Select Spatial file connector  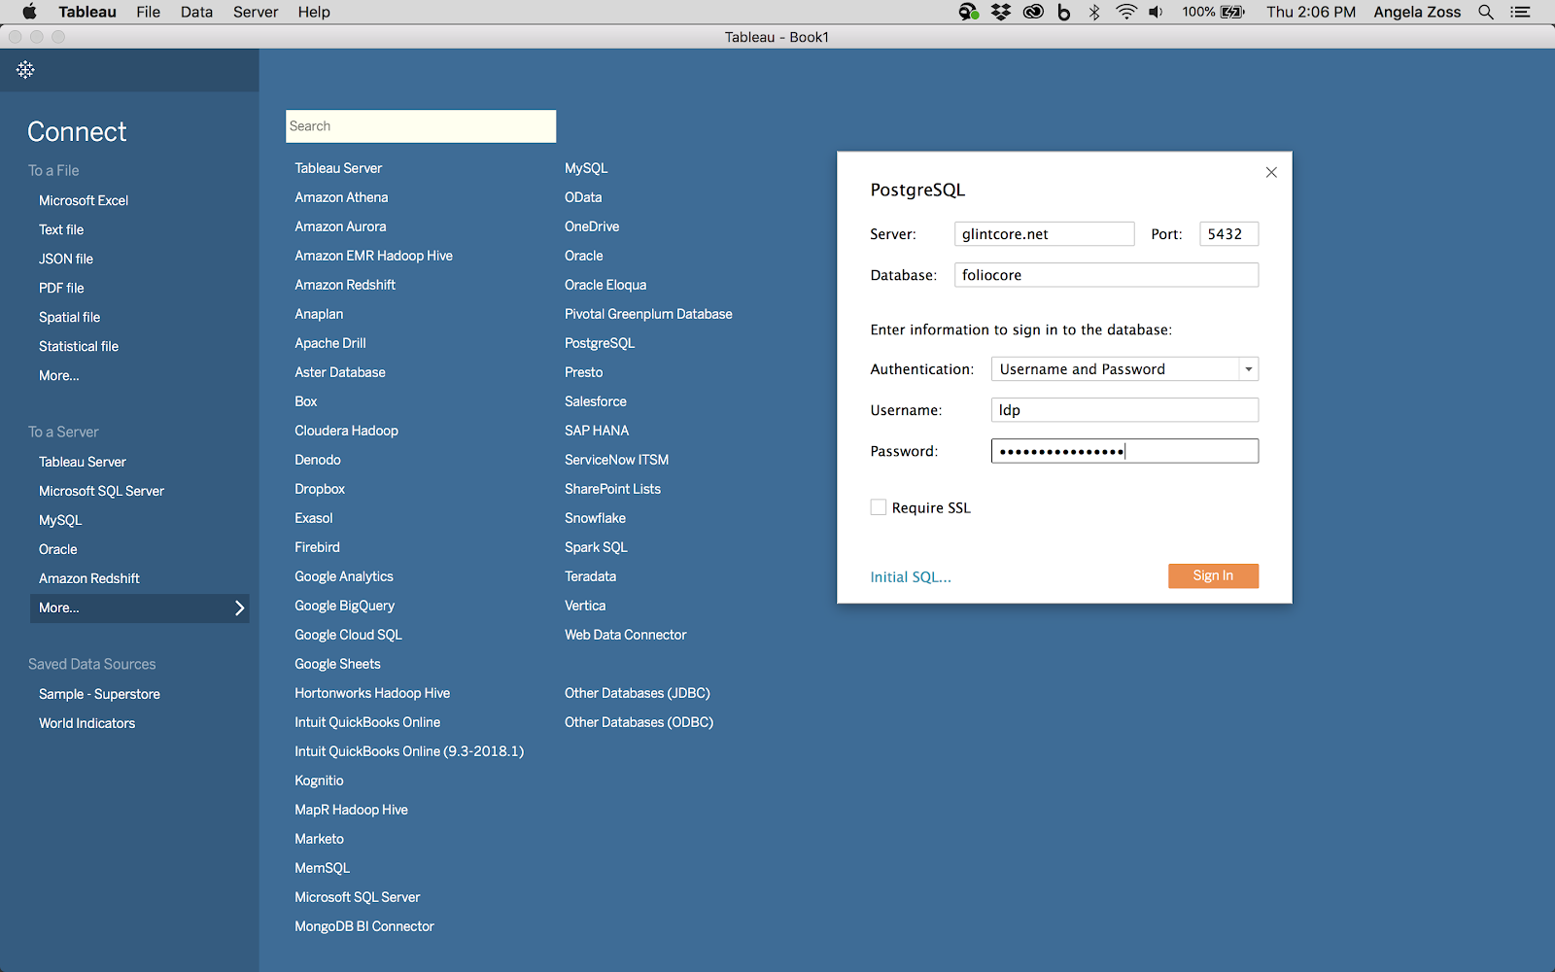(x=69, y=317)
